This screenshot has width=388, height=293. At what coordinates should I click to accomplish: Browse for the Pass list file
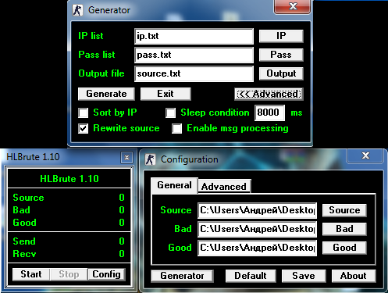(x=281, y=55)
